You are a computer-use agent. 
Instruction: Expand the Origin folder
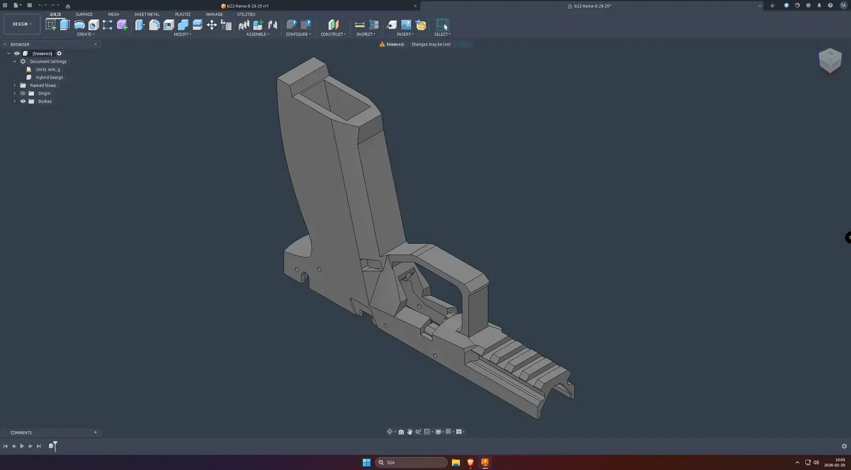click(15, 93)
